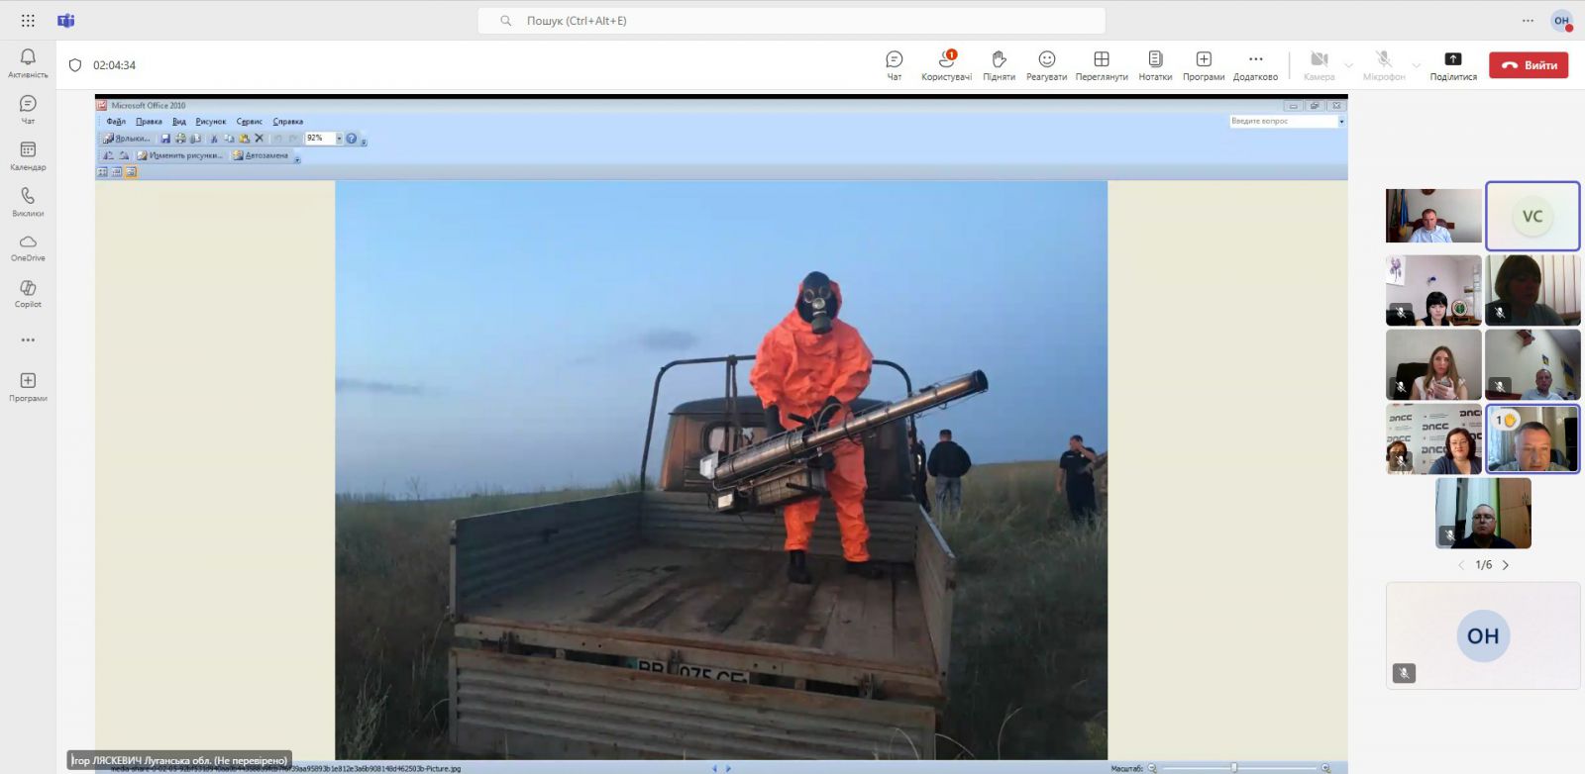
Task: Open Activity tab (Активність) in sidebar
Action: coord(28,62)
